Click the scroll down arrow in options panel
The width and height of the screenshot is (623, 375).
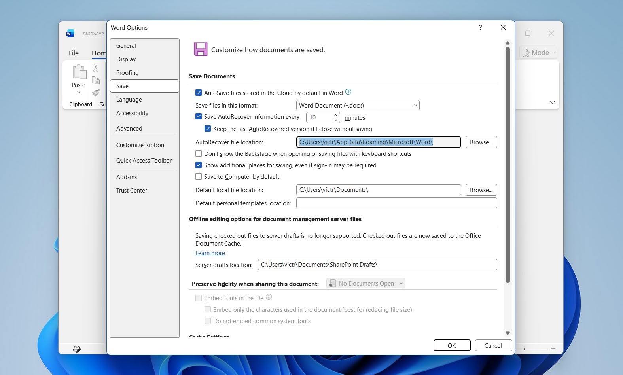[x=507, y=333]
